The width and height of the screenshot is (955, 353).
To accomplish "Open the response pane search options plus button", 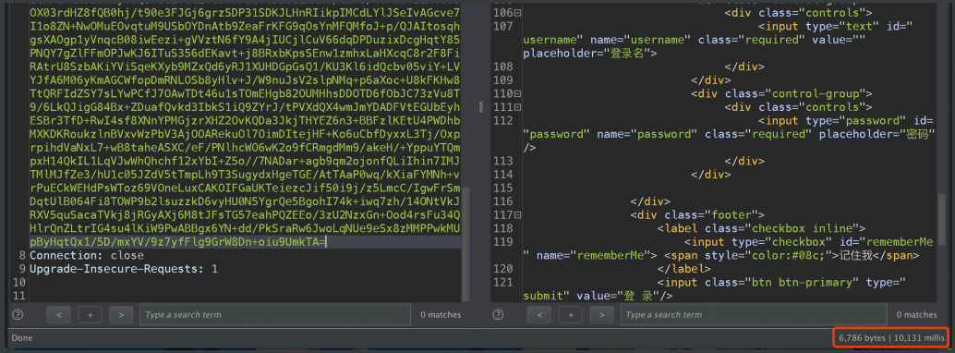I will (570, 314).
